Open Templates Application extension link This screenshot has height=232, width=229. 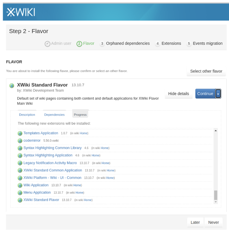[41, 133]
